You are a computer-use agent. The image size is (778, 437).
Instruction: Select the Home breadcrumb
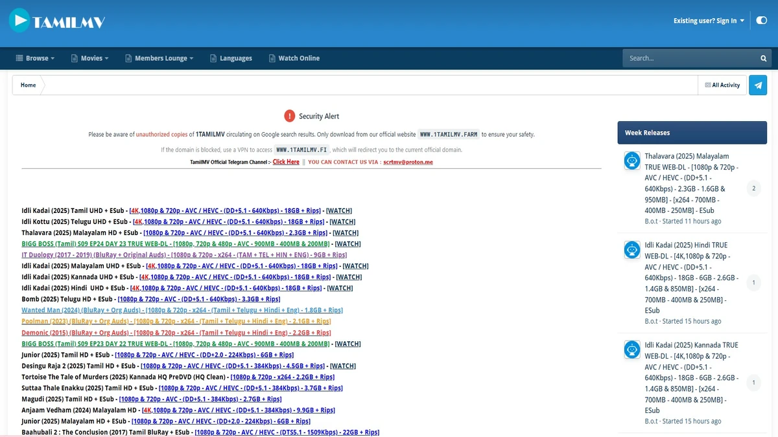pos(27,85)
